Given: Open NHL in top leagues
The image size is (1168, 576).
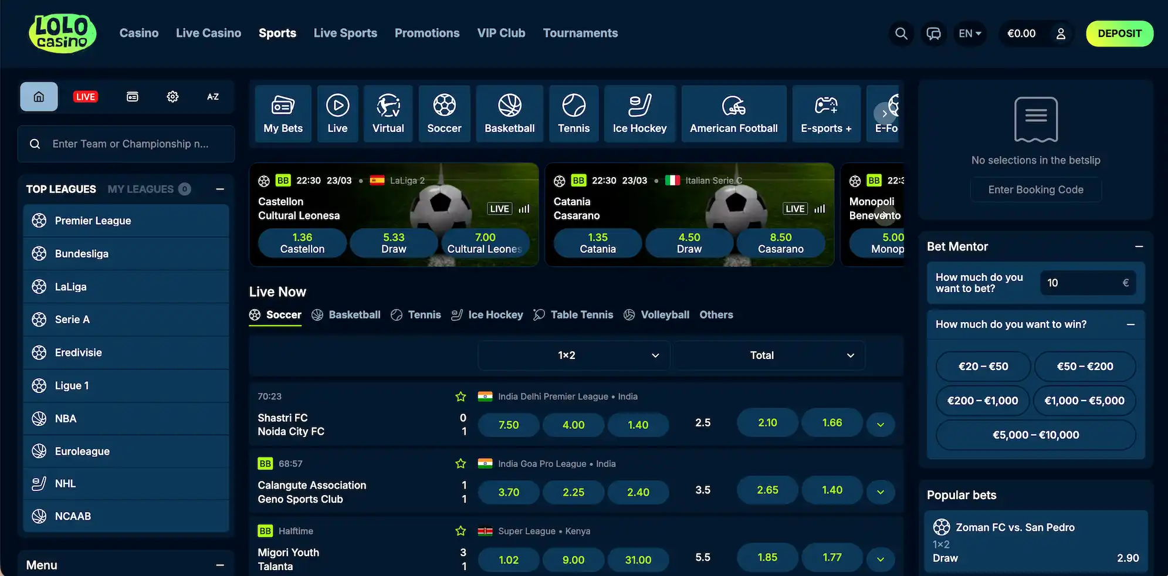Looking at the screenshot, I should 126,483.
